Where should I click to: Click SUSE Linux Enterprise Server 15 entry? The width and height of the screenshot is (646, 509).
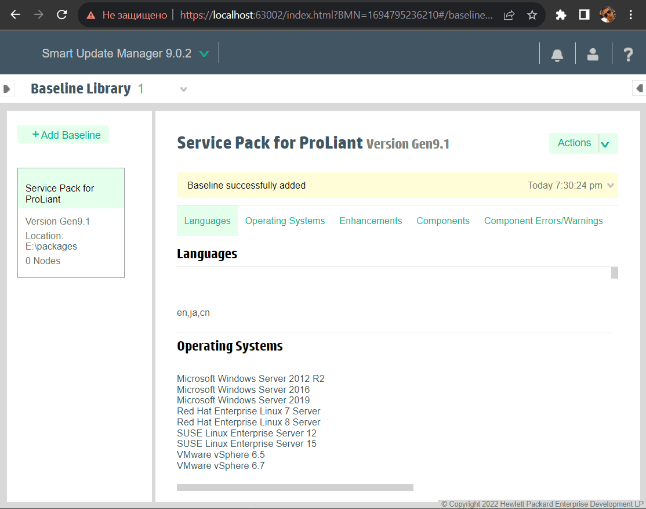pos(246,444)
